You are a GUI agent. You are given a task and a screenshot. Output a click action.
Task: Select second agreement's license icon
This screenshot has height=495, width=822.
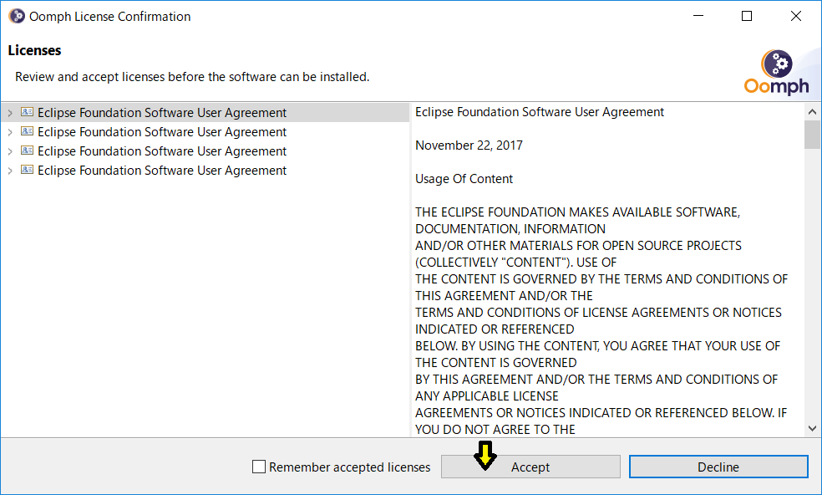28,131
